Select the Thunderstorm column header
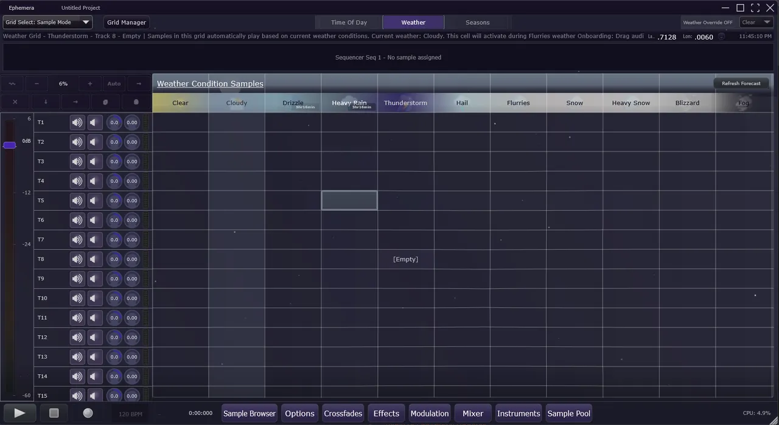779x425 pixels. tap(405, 103)
